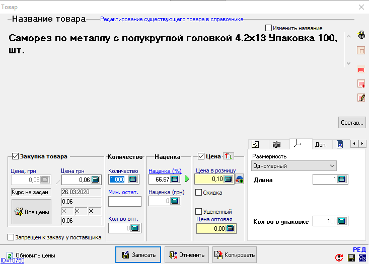Click the green arrow next to Наценка
369x264 pixels.
click(187, 179)
